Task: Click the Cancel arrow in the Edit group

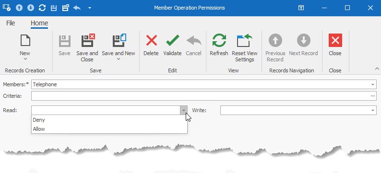Action: (x=194, y=41)
